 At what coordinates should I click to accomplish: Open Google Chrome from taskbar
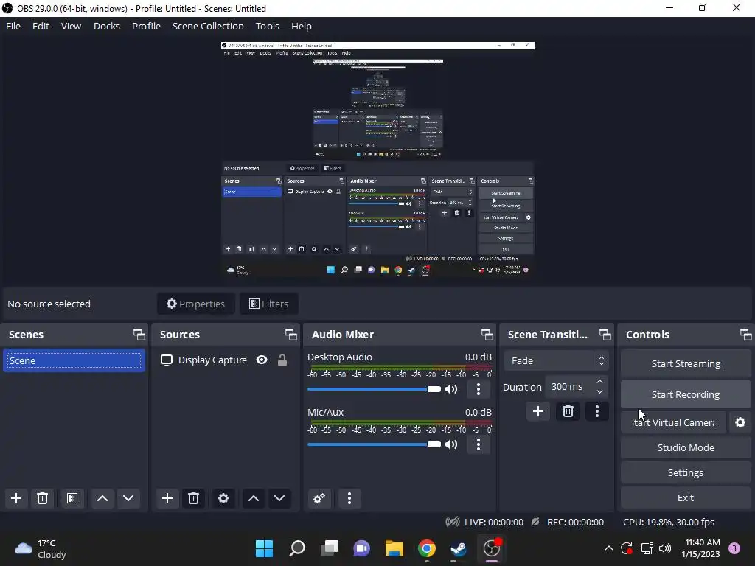(427, 548)
